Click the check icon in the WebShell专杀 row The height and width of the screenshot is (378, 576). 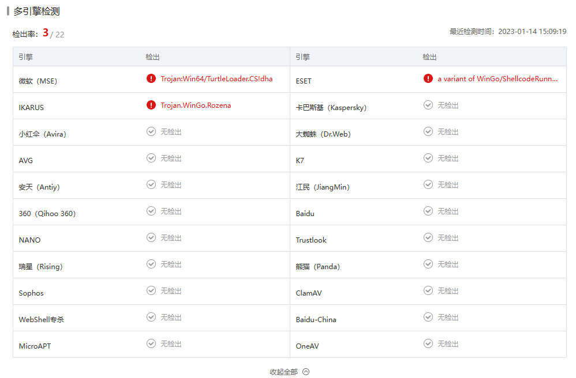[151, 317]
